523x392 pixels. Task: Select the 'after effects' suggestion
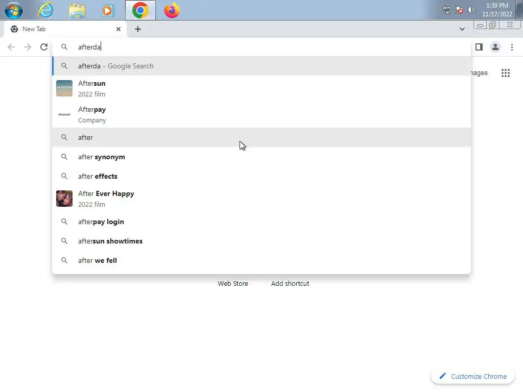261,176
